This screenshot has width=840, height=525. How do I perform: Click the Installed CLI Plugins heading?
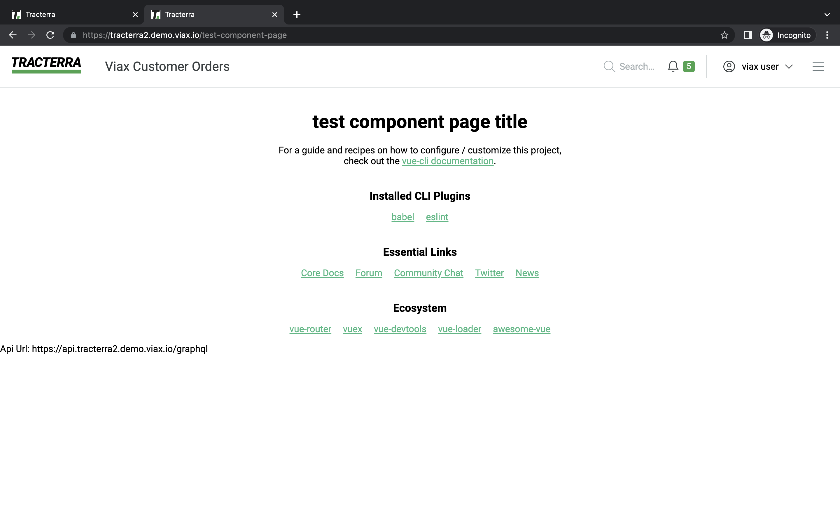(420, 196)
